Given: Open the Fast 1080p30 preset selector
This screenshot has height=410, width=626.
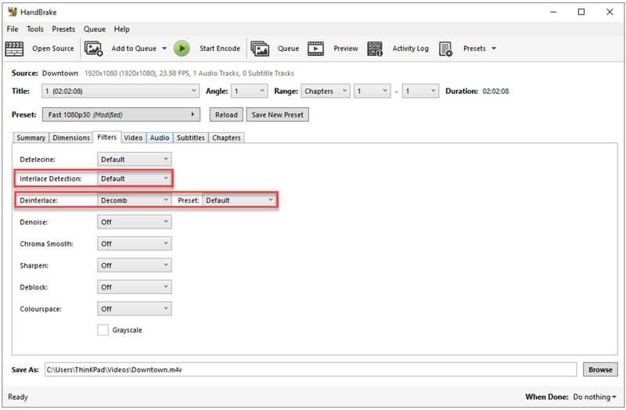Looking at the screenshot, I should (x=121, y=114).
